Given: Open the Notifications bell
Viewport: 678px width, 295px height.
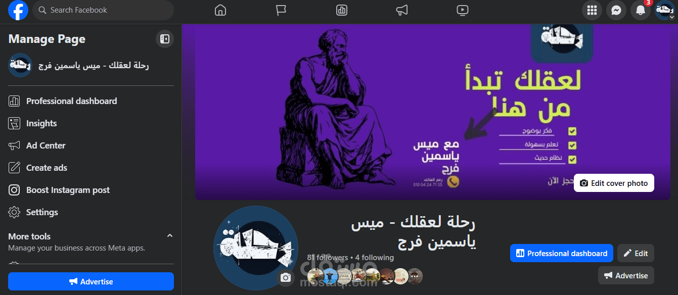Looking at the screenshot, I should [640, 10].
